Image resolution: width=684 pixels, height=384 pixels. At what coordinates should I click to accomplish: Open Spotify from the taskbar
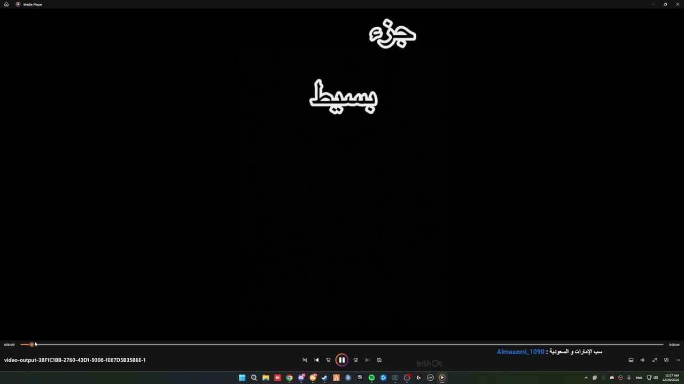[371, 378]
